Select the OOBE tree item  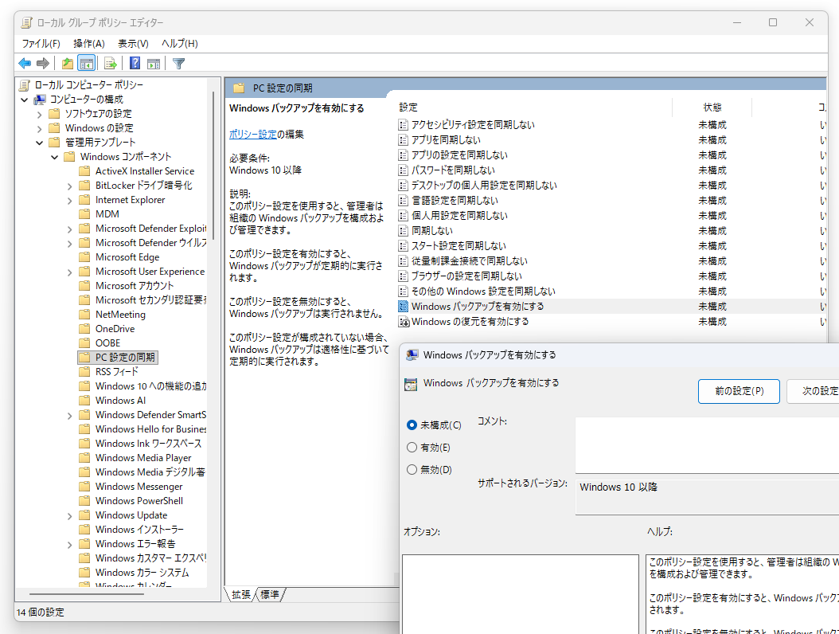(x=107, y=343)
